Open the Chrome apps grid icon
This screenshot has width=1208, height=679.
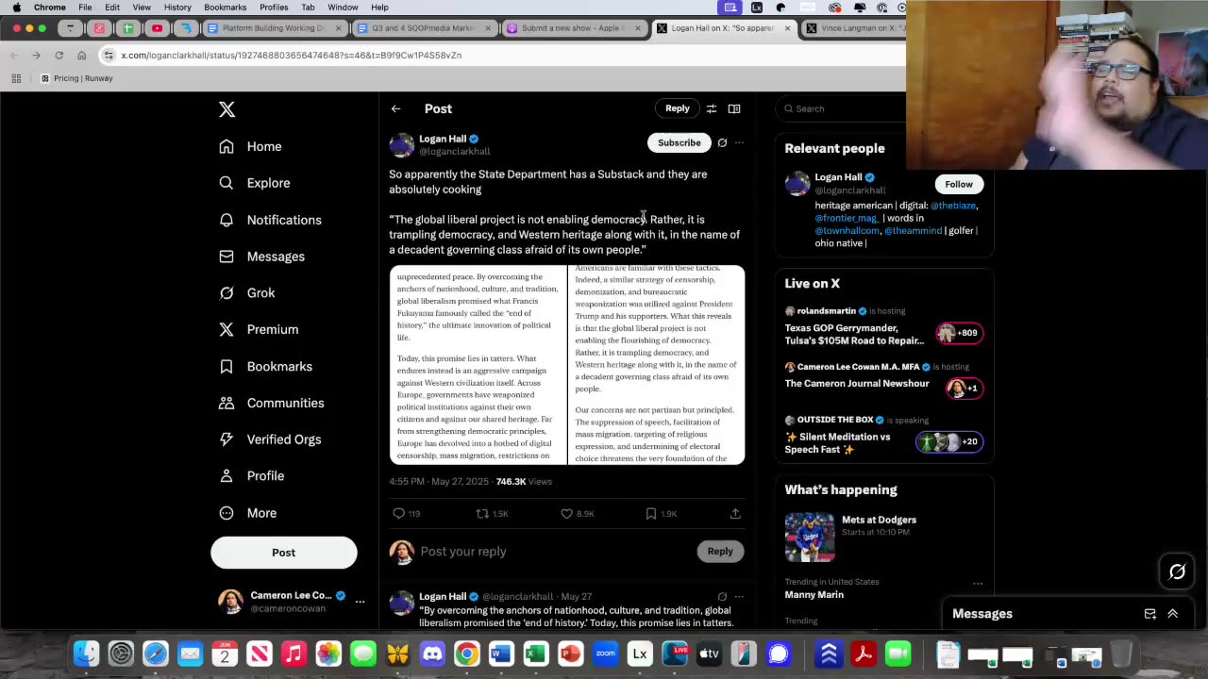click(x=16, y=78)
